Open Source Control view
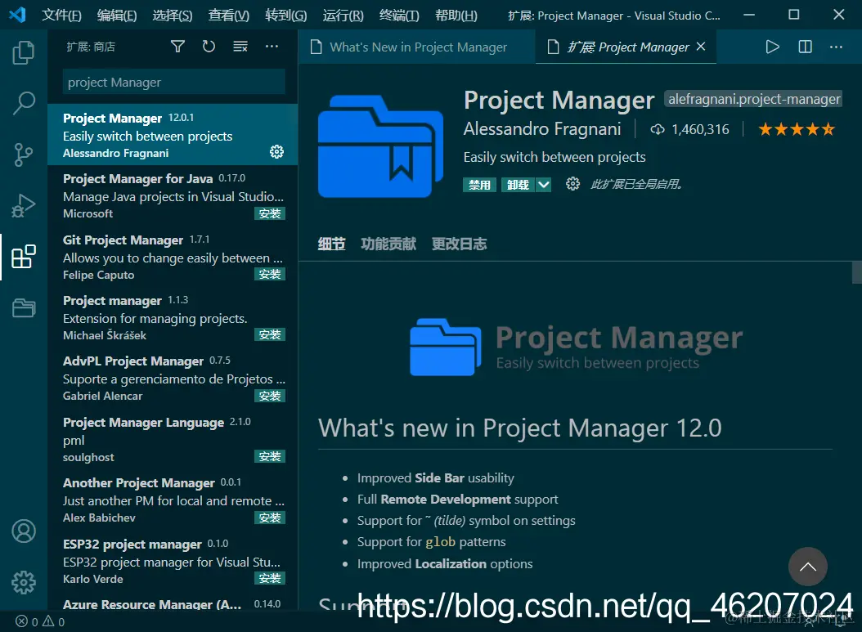 point(23,155)
